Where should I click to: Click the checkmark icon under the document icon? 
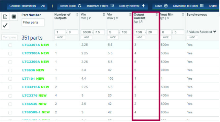pos(5,25)
